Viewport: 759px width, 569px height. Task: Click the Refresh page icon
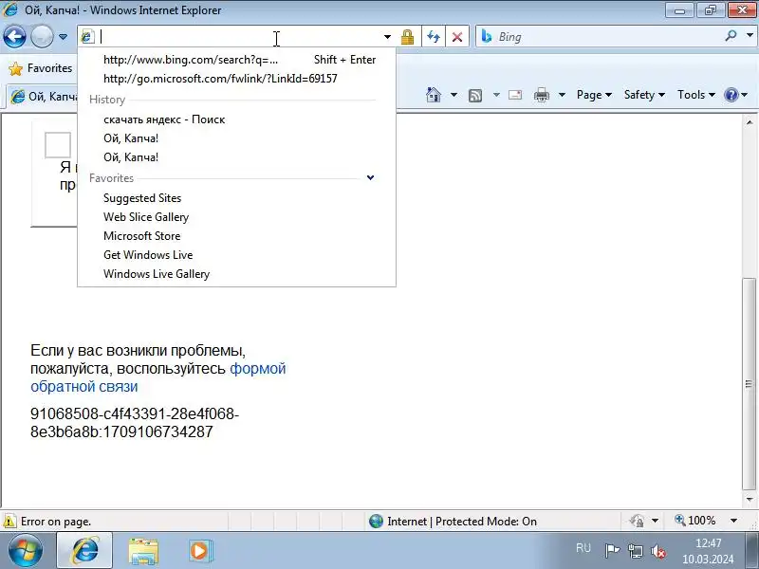(x=434, y=37)
